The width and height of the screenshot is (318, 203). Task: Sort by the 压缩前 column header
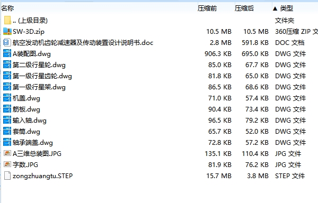[207, 8]
